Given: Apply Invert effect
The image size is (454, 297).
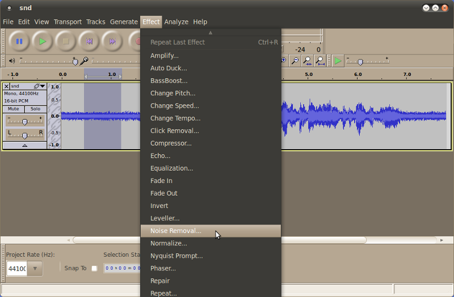Looking at the screenshot, I should point(211,206).
